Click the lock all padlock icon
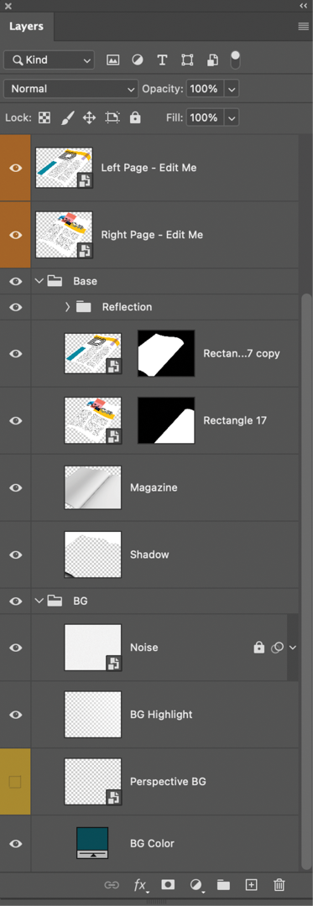313x906 pixels. click(x=135, y=118)
